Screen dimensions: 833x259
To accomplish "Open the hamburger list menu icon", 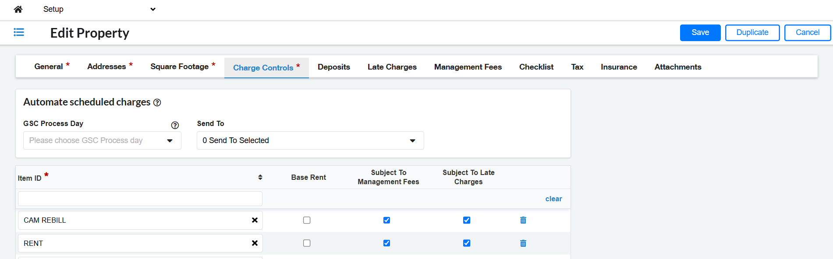I will pos(19,32).
